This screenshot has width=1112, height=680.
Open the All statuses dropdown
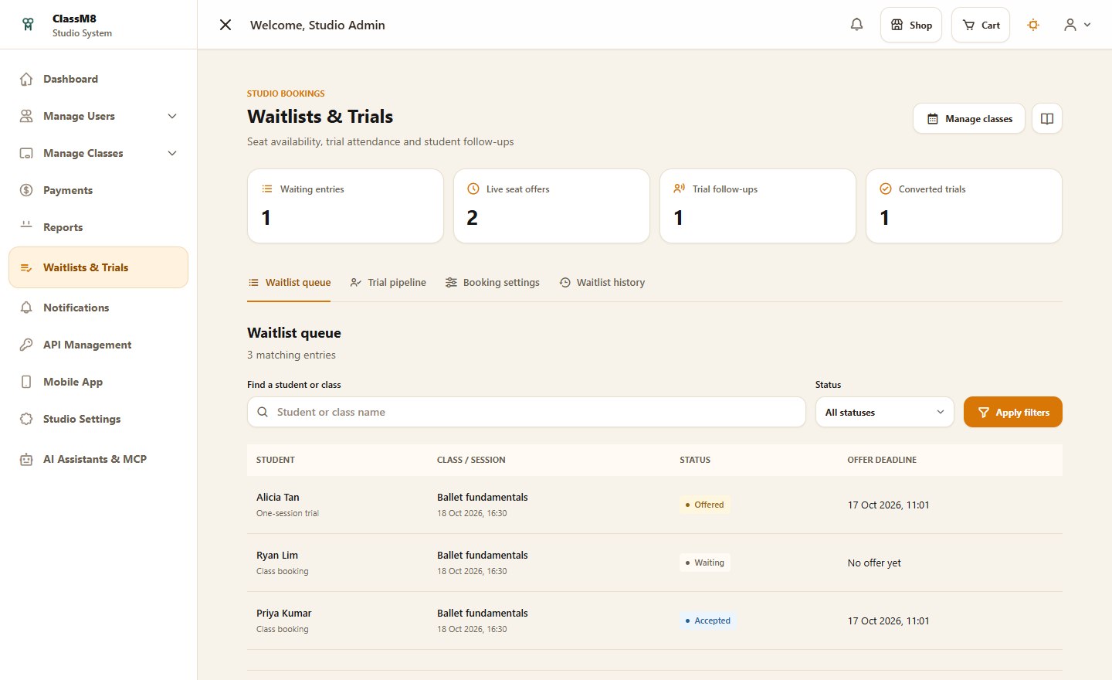click(885, 412)
